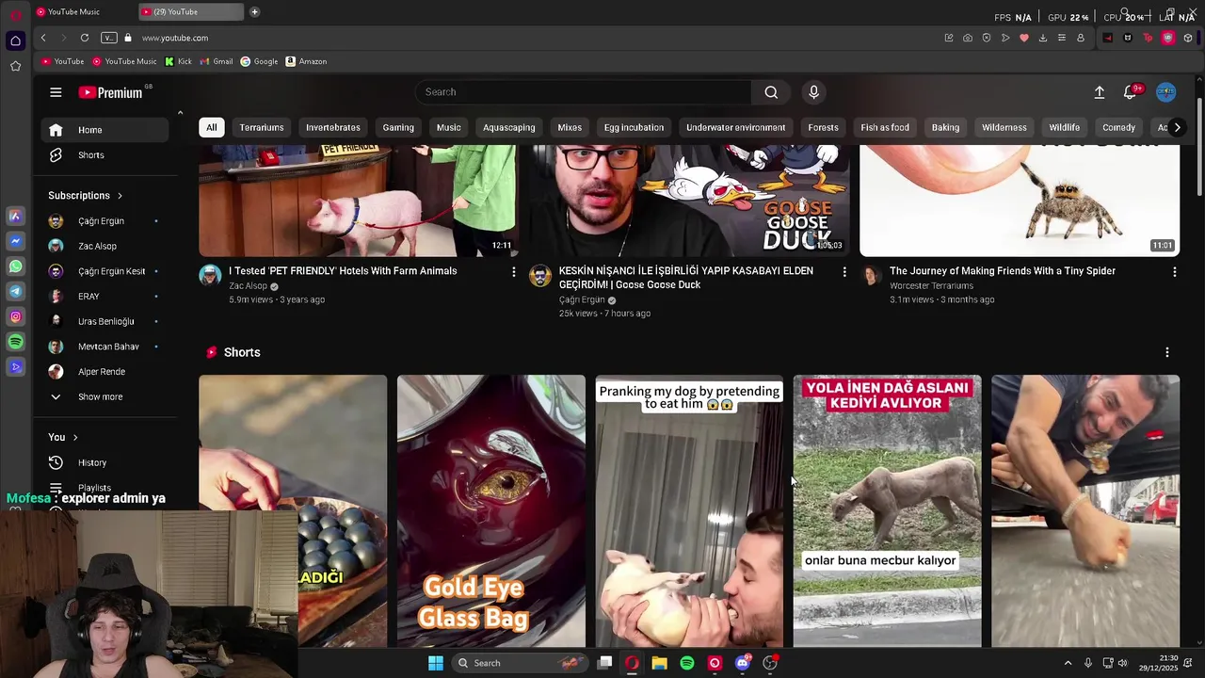Viewport: 1205px width, 678px height.
Task: Click the www.youtube.com address bar
Action: (x=175, y=38)
